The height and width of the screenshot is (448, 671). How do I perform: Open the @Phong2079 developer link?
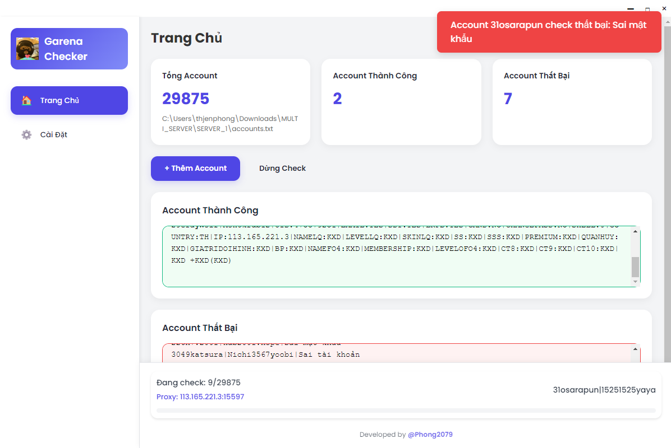tap(430, 435)
